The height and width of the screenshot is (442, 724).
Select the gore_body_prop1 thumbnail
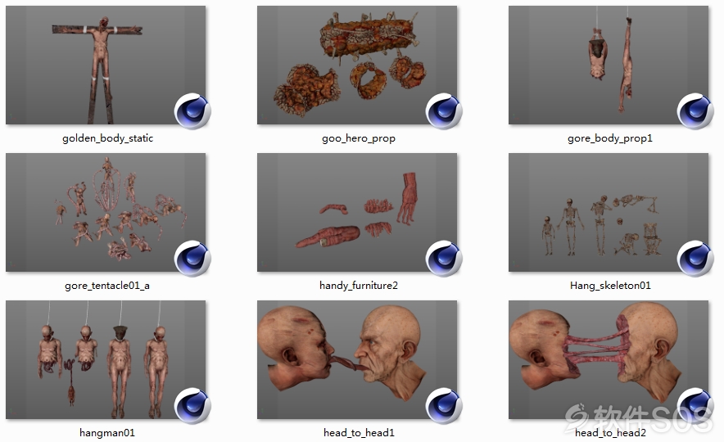(609, 65)
